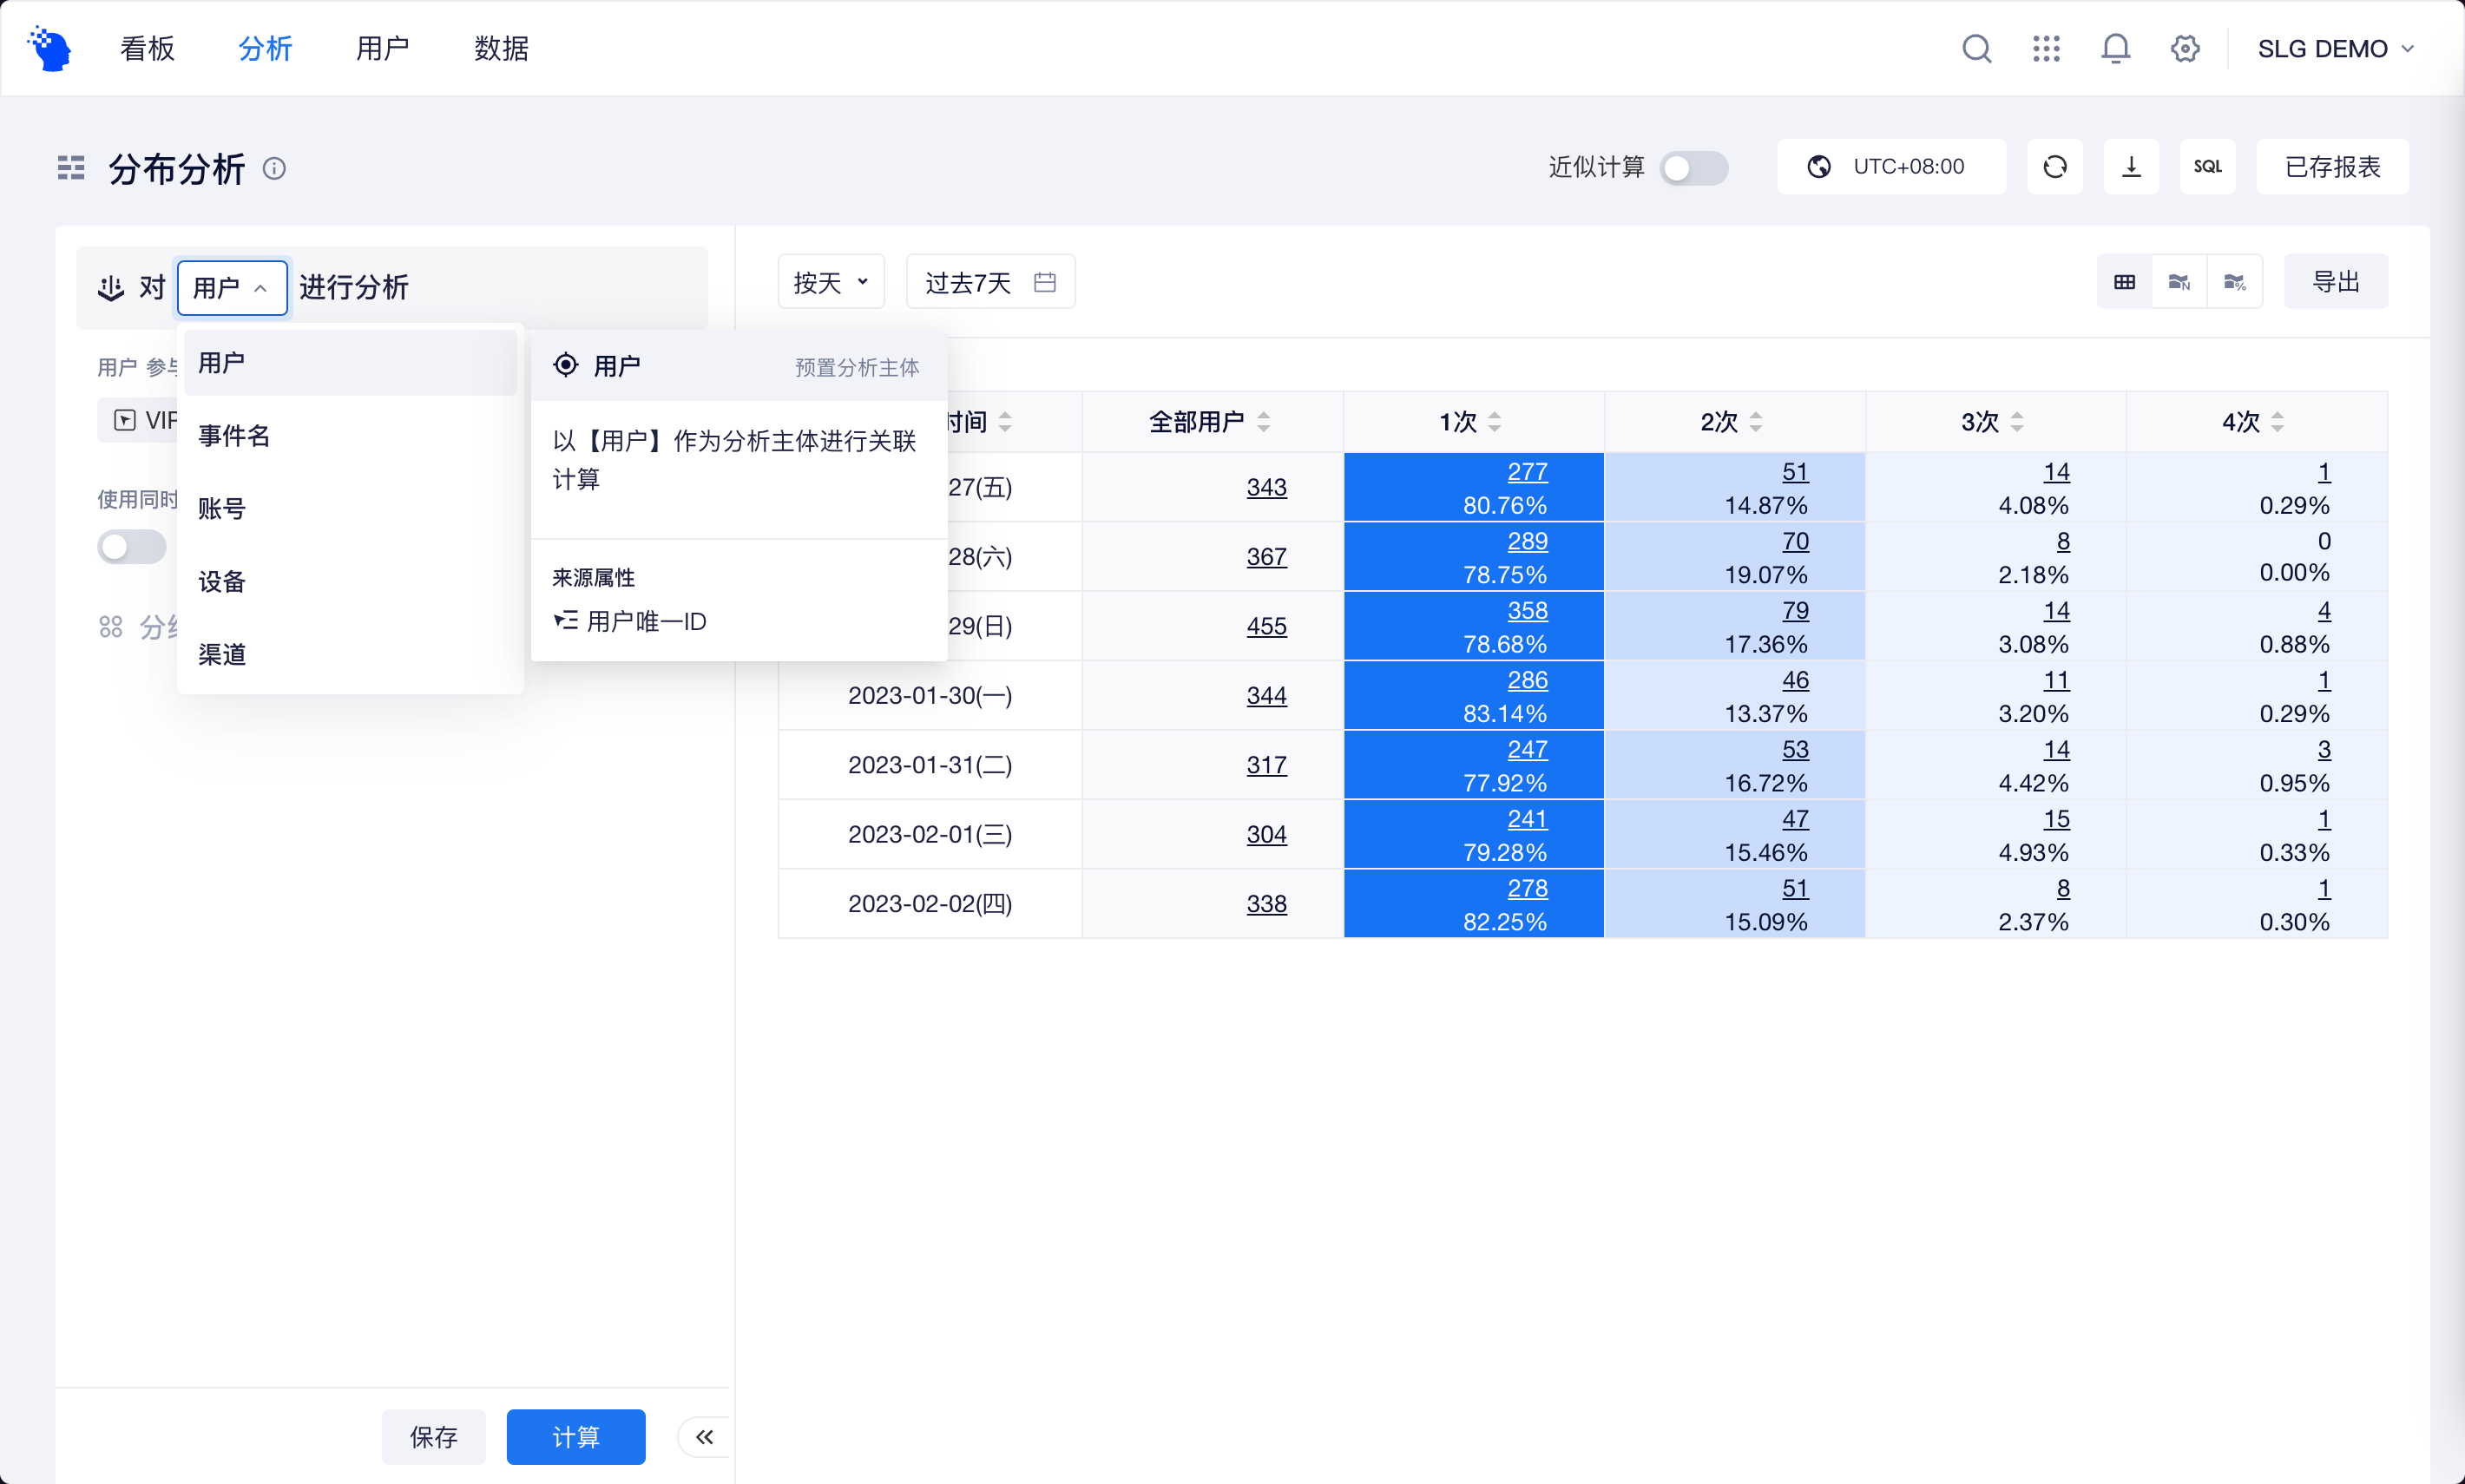This screenshot has width=2465, height=1484.
Task: Open the SQL view button
Action: coord(2207,166)
